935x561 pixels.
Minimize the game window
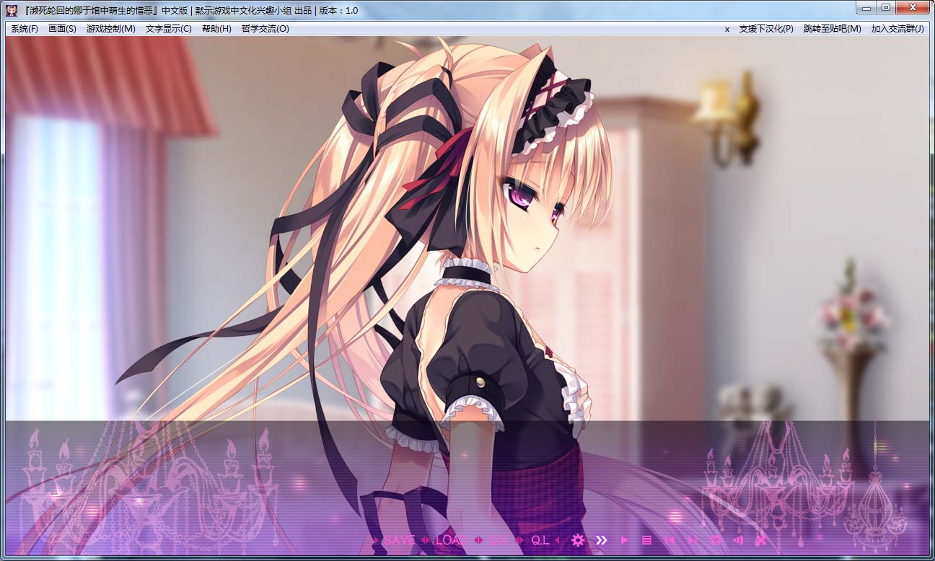866,7
